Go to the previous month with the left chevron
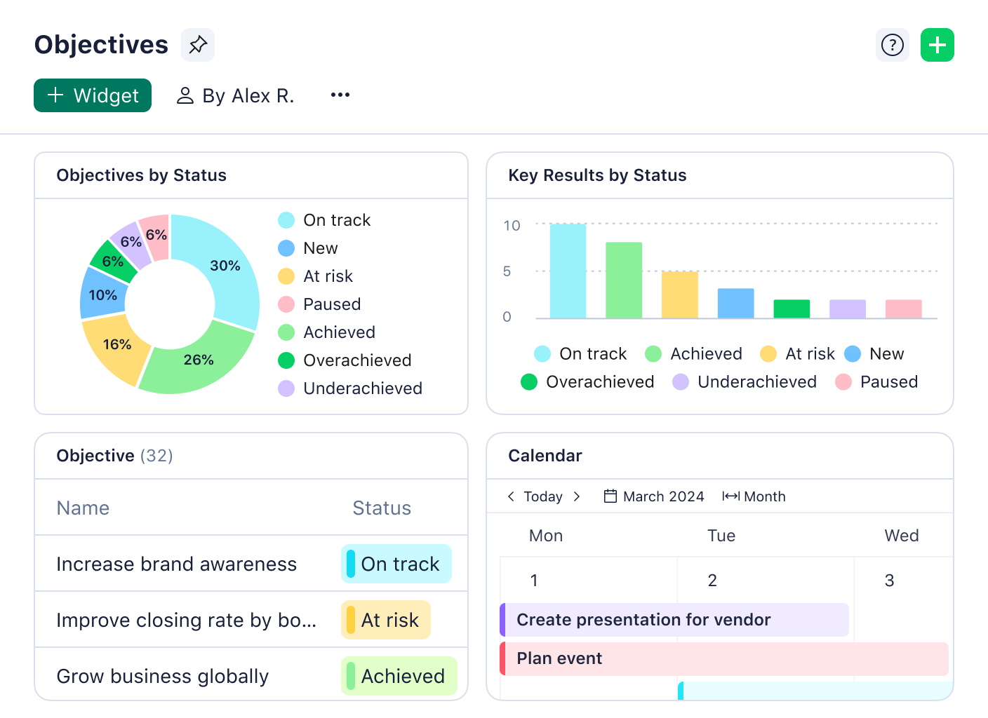 coord(511,496)
